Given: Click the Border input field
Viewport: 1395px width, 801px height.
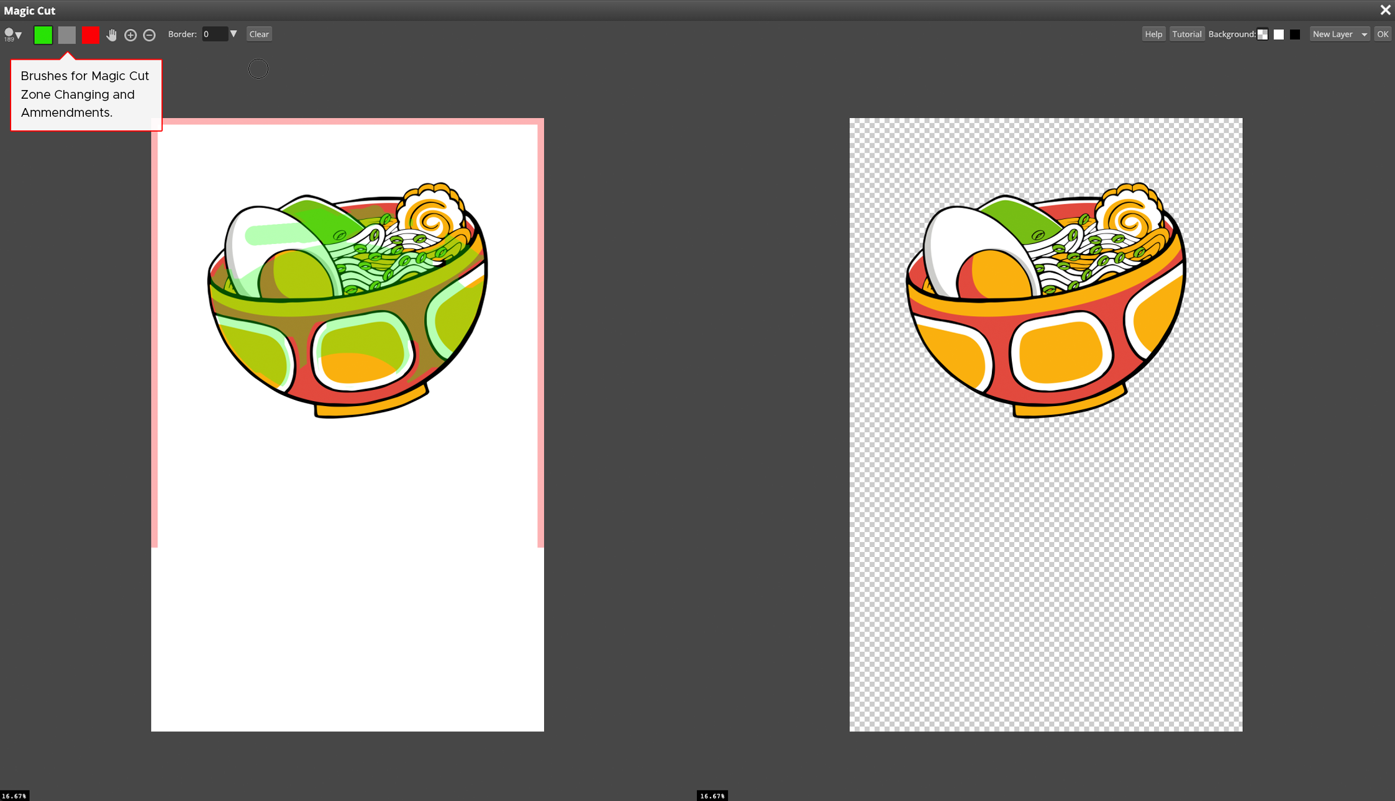Looking at the screenshot, I should (x=212, y=35).
